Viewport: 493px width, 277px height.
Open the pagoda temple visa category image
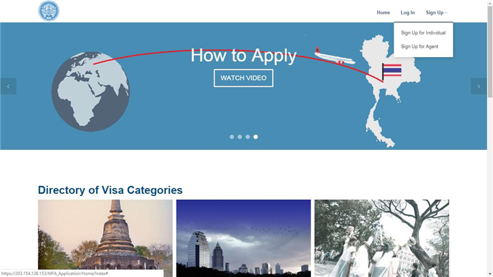[105, 238]
